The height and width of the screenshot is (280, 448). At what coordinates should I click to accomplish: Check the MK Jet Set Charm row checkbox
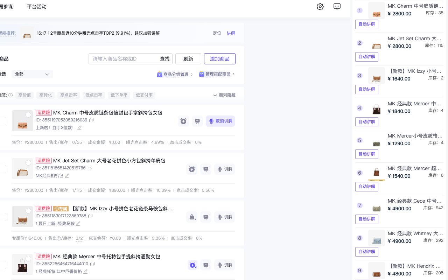tap(2, 169)
